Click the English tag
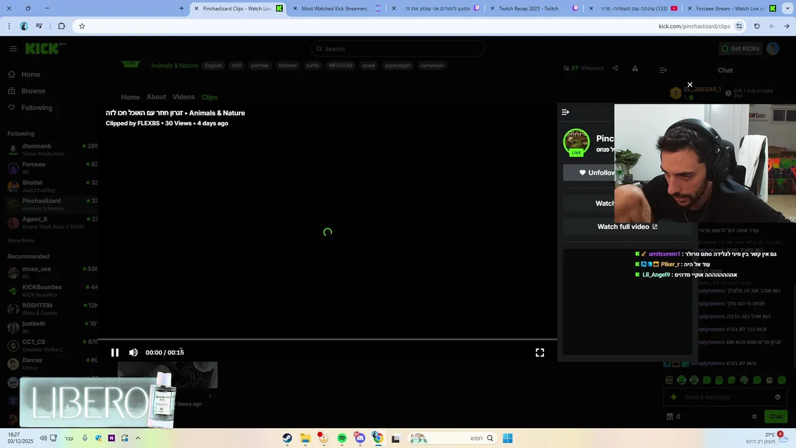 213,65
